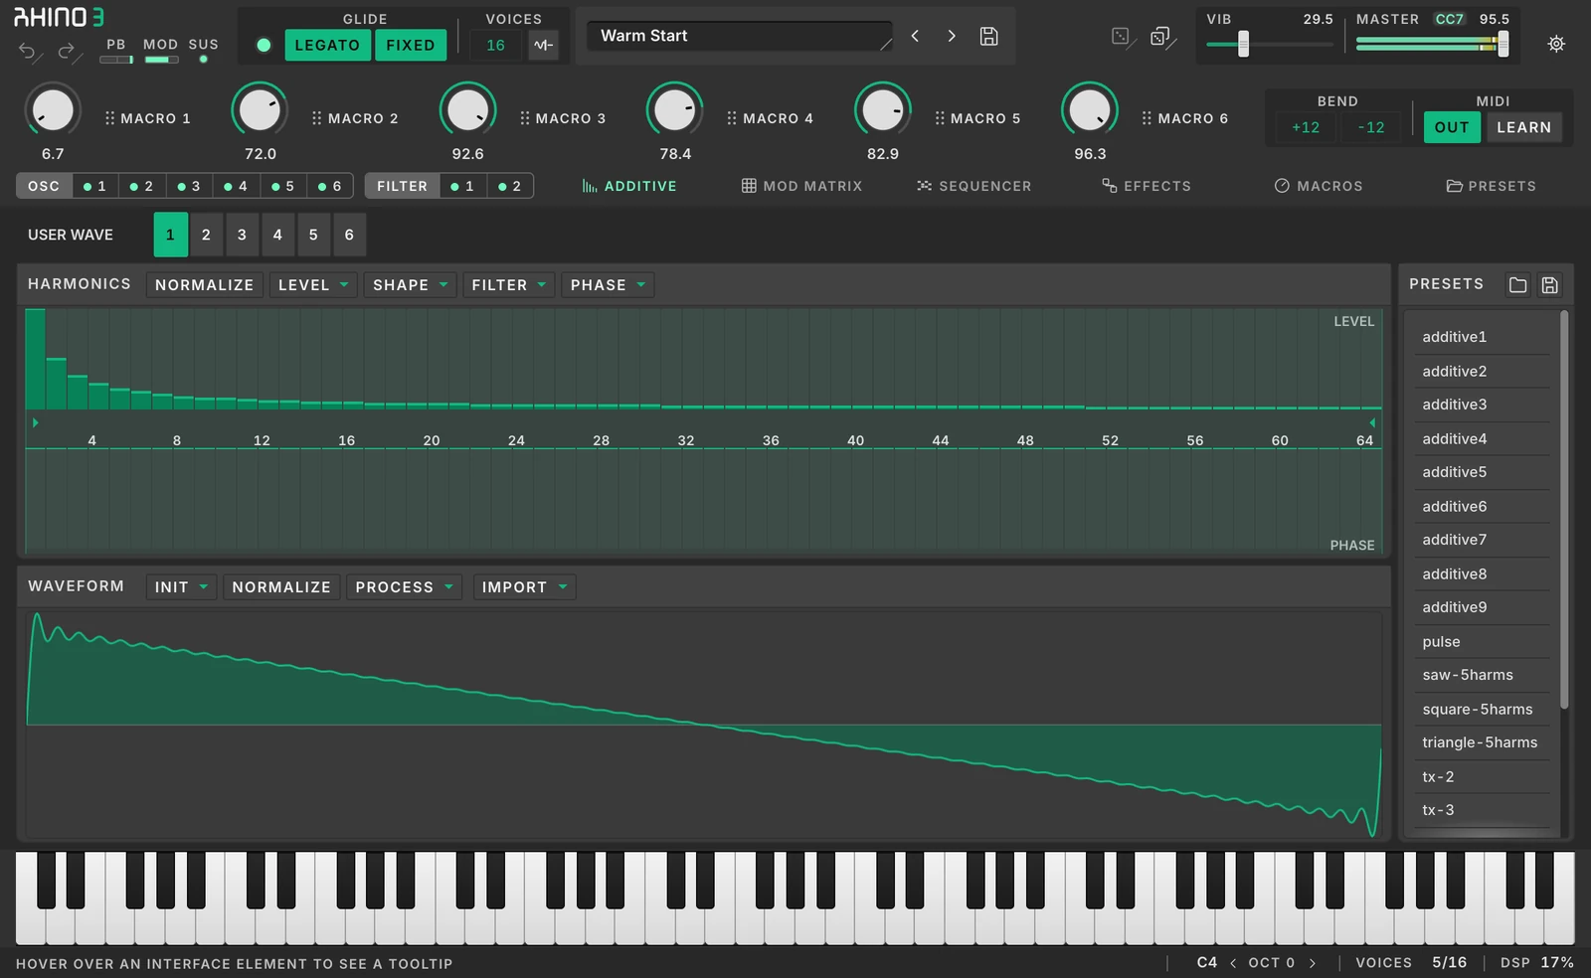Open the waveform INIT dropdown
The width and height of the screenshot is (1591, 978).
(181, 587)
